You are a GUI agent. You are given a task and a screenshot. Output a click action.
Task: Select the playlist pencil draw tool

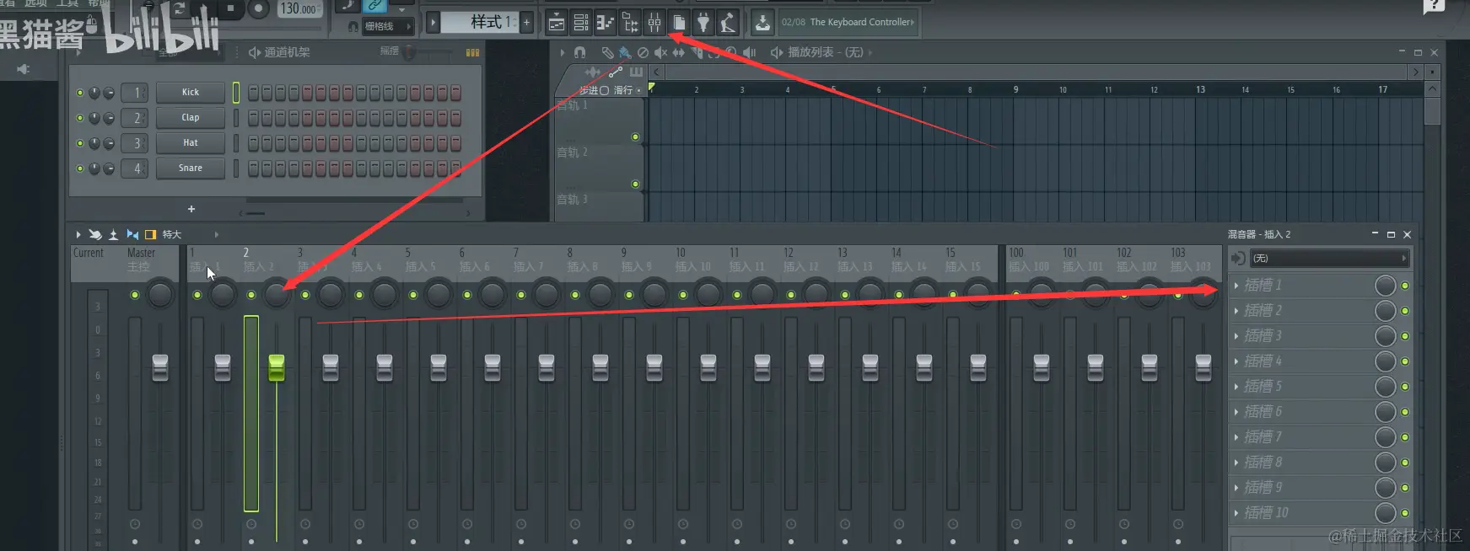607,52
